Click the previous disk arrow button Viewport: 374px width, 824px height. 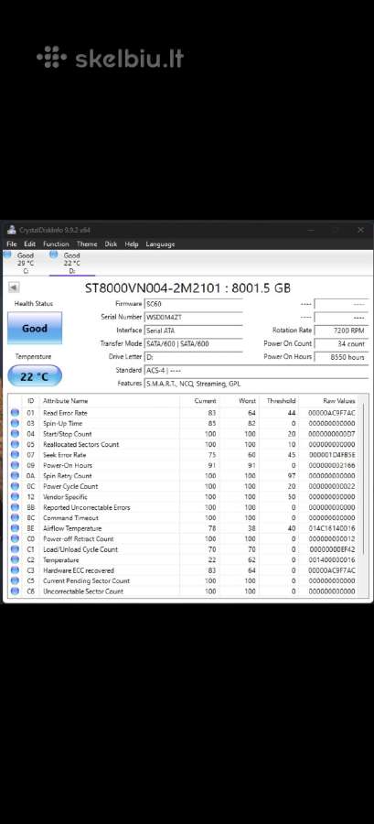click(x=14, y=287)
